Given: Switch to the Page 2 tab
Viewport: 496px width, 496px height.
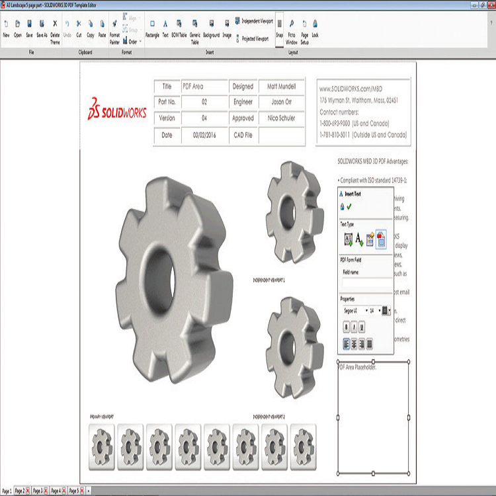Looking at the screenshot, I should (20, 491).
